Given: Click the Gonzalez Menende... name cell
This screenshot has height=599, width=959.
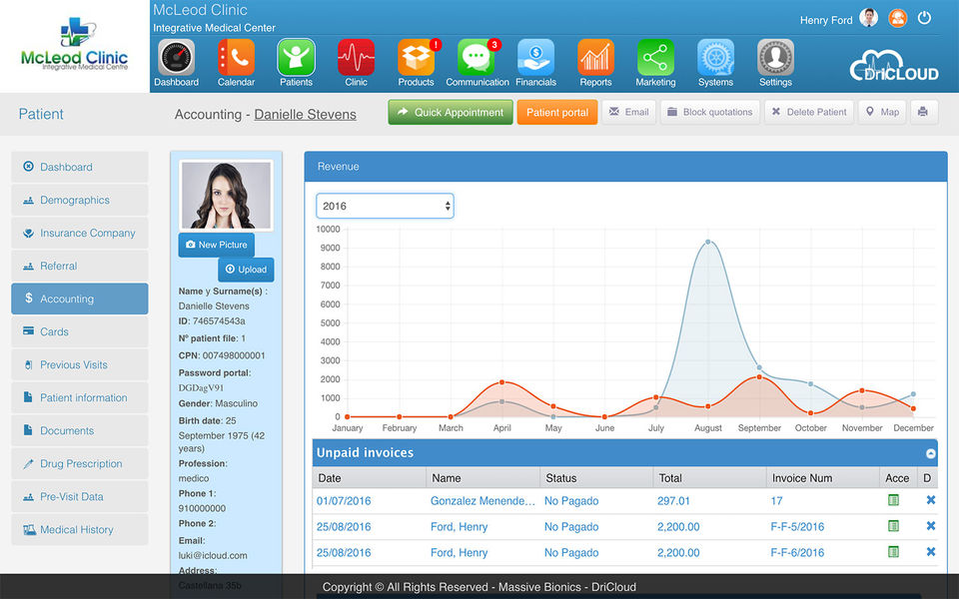Looking at the screenshot, I should tap(482, 501).
